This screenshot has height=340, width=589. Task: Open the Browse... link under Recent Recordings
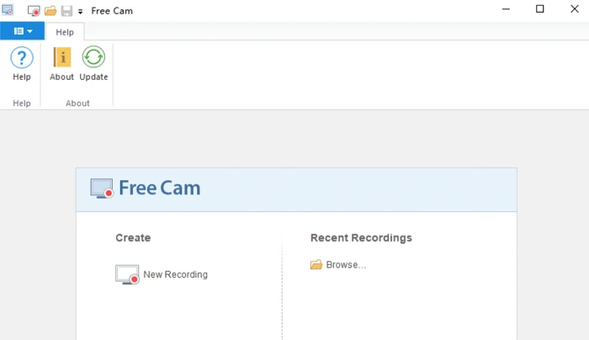pyautogui.click(x=346, y=265)
